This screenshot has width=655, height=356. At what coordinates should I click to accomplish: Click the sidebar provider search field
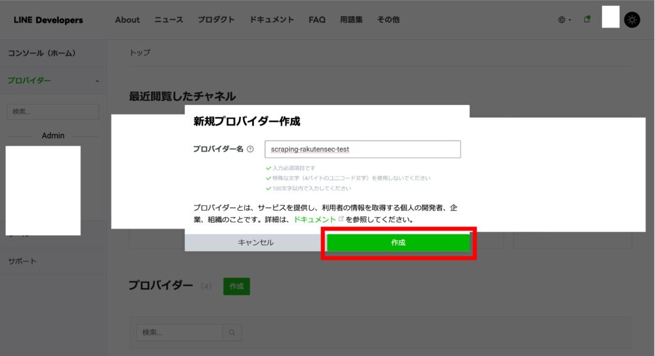(53, 111)
